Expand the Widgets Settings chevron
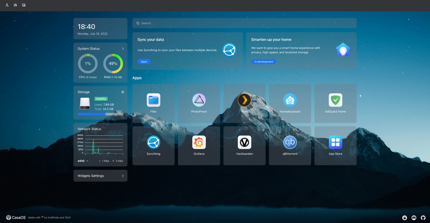Image resolution: width=430 pixels, height=223 pixels. (123, 176)
